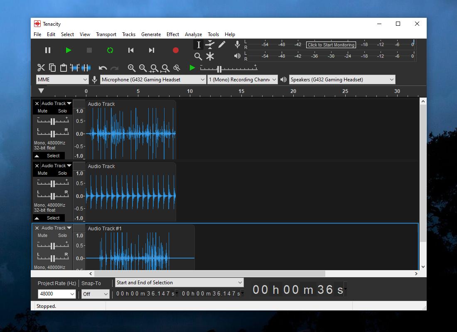Click the timeline ruler at the 15 mark
Image resolution: width=457 pixels, height=332 pixels.
click(241, 91)
